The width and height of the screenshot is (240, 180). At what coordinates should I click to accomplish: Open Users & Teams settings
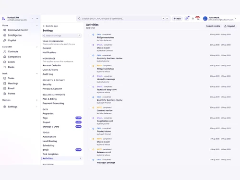[x=50, y=70]
